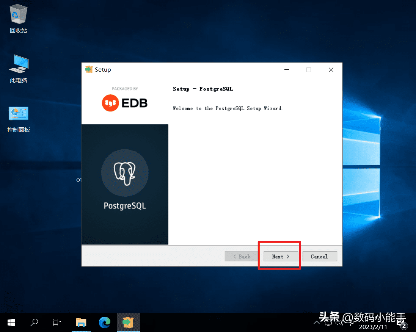Click the PostgreSQL installer taskbar icon
The height and width of the screenshot is (332, 416).
pos(128,322)
